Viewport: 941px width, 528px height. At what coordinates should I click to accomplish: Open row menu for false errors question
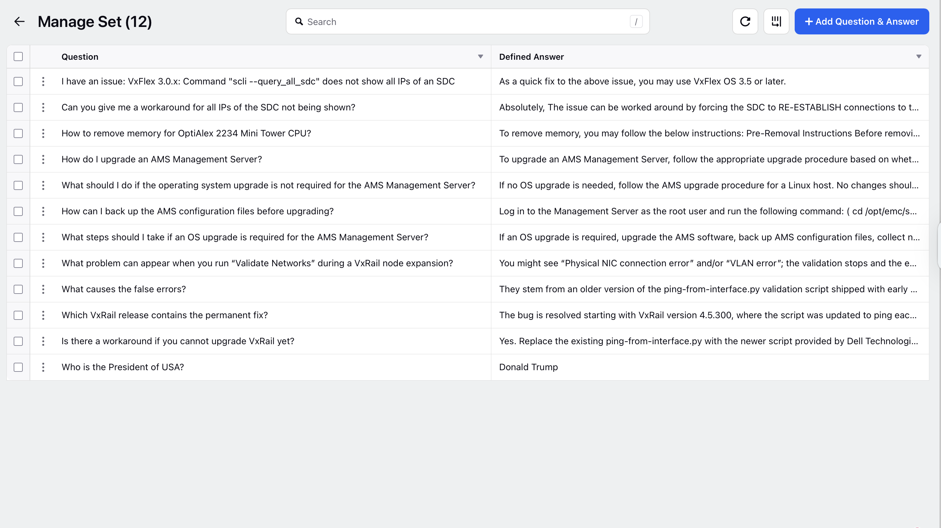(x=43, y=289)
